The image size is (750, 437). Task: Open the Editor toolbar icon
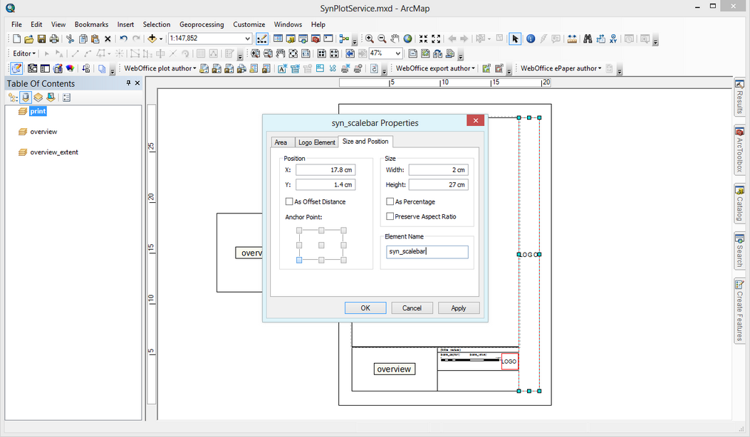pyautogui.click(x=262, y=39)
